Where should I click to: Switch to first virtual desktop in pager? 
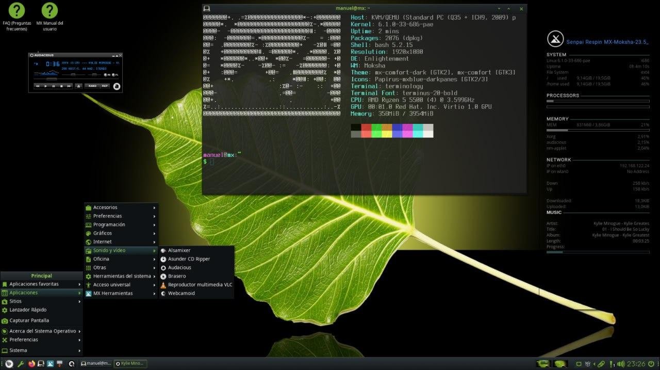pyautogui.click(x=543, y=364)
